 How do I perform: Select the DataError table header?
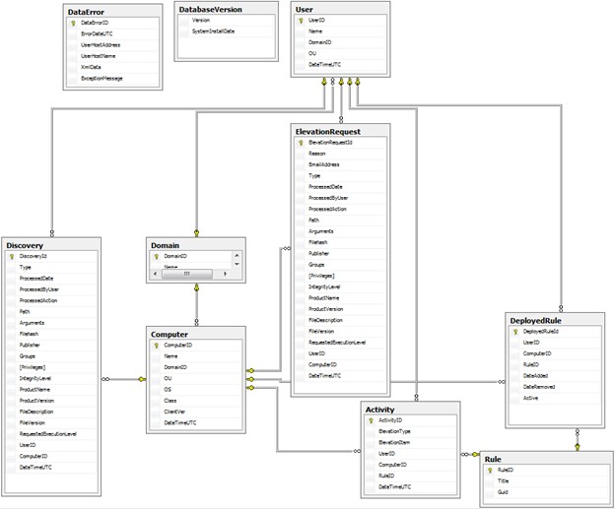pyautogui.click(x=113, y=12)
